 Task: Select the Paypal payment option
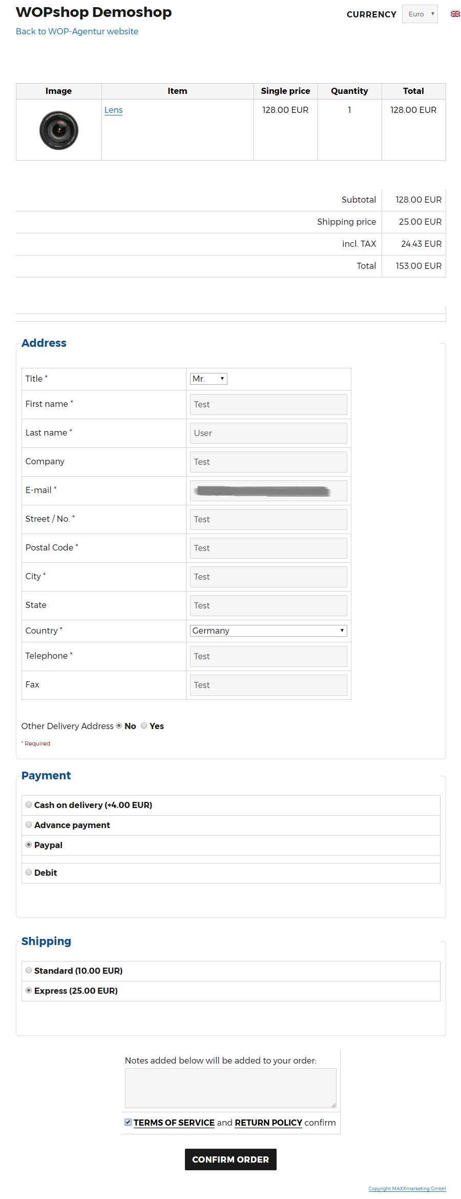click(x=29, y=844)
